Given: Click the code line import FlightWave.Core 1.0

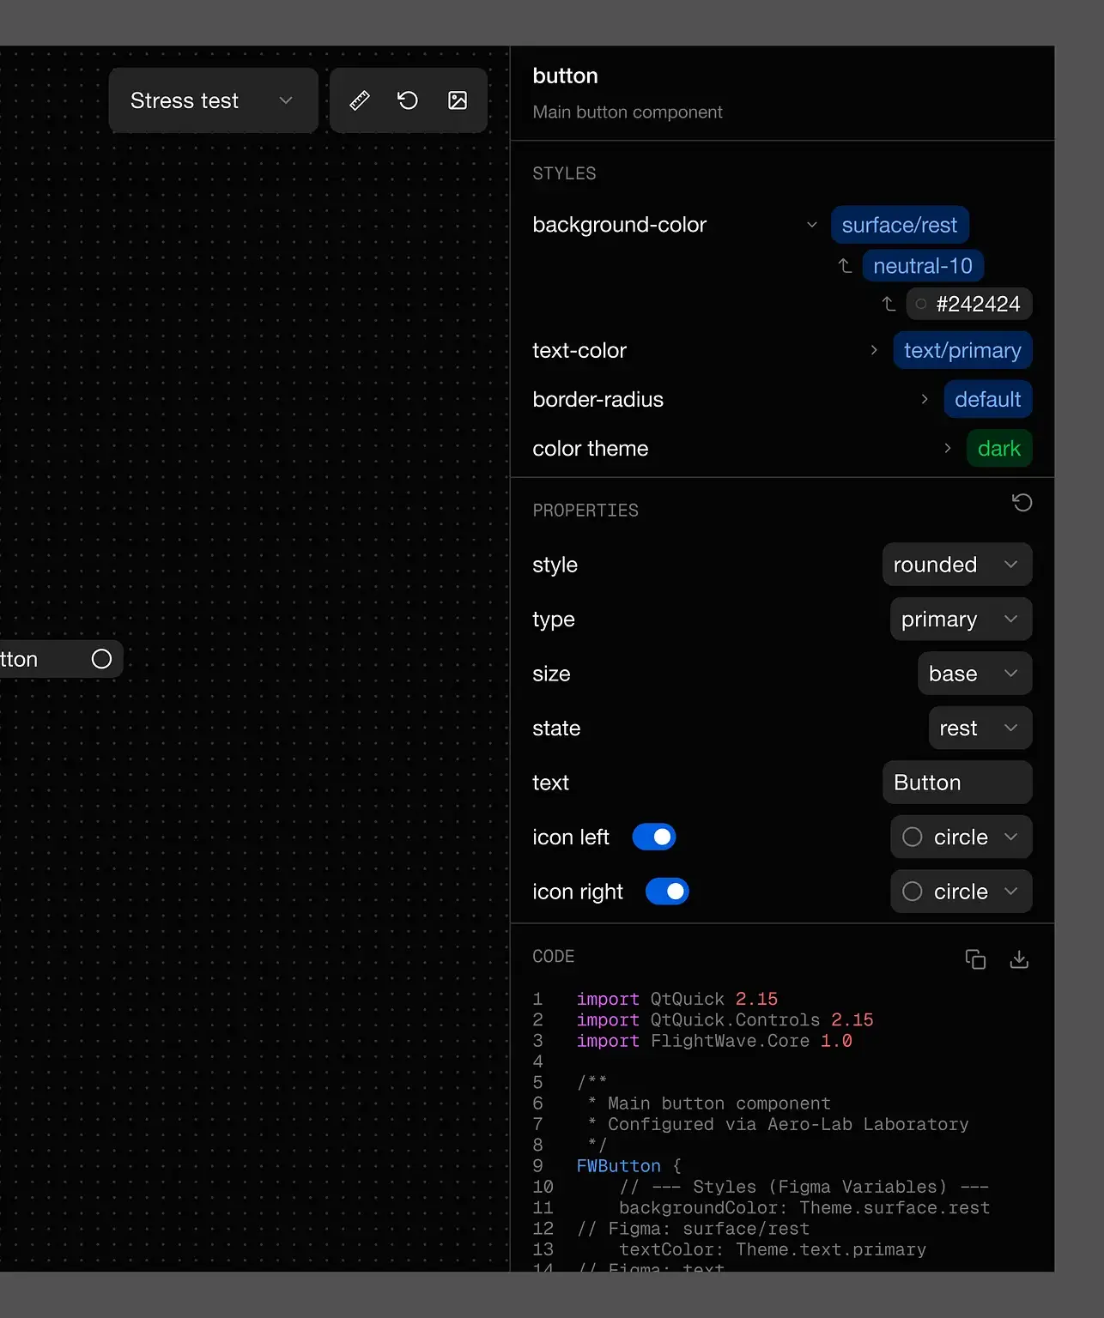Looking at the screenshot, I should click(x=714, y=1041).
